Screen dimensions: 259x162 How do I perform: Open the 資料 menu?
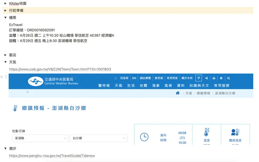tap(181, 85)
